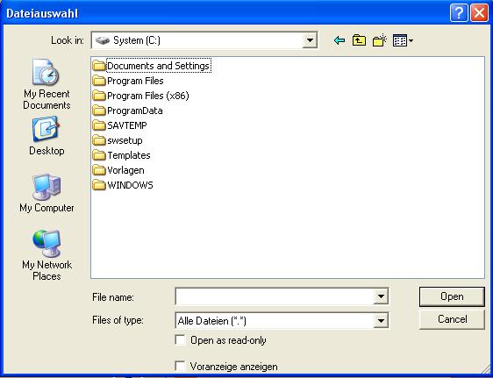Viewport: 493px width, 378px height.
Task: Click the Program Files (x86) name text
Action: pyautogui.click(x=148, y=96)
